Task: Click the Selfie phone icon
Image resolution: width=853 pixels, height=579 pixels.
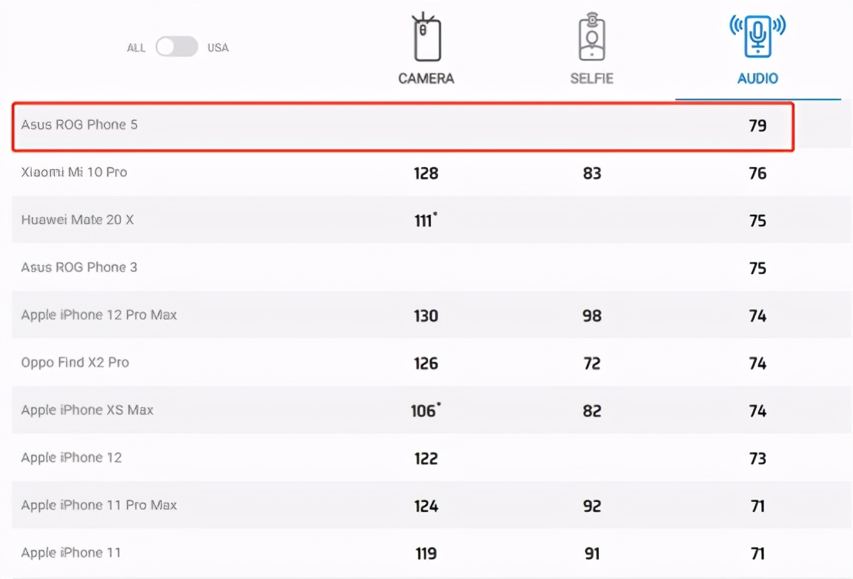Action: [x=592, y=37]
